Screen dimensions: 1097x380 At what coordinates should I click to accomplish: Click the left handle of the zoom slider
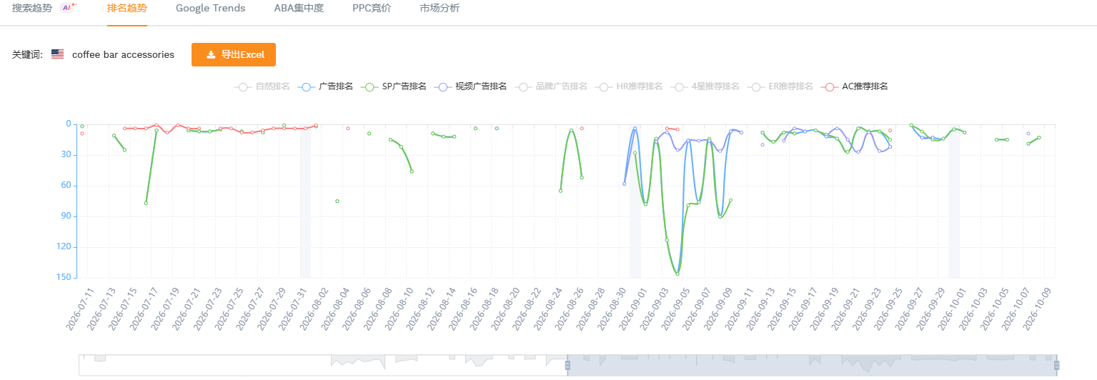coord(567,366)
